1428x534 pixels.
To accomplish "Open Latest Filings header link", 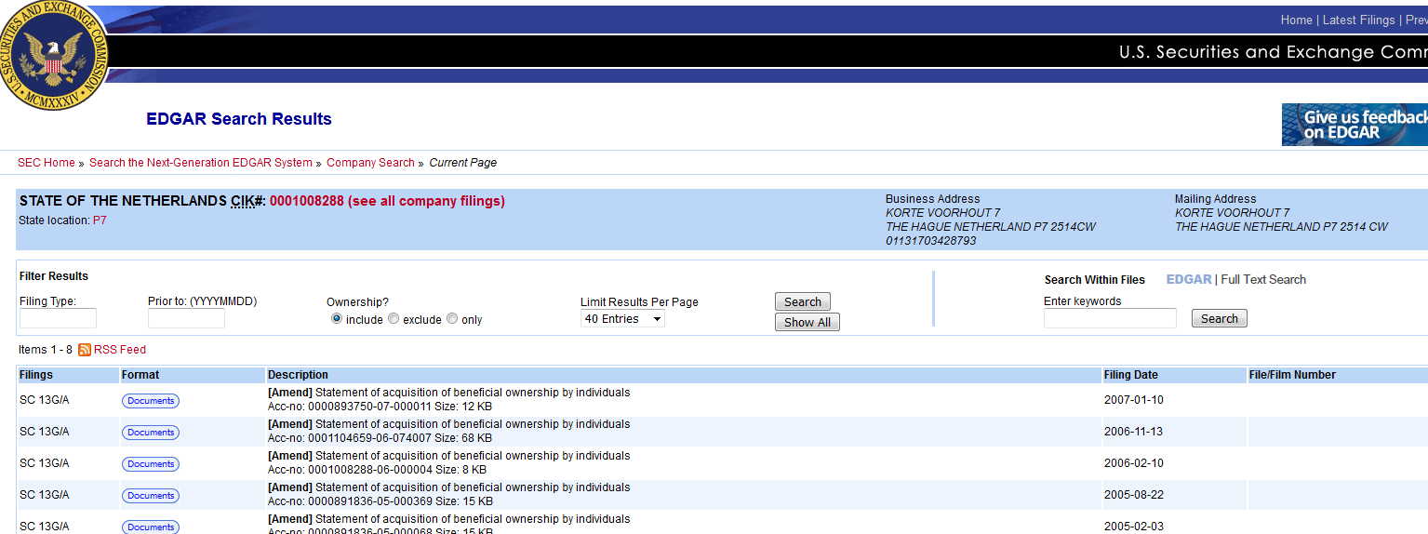I will tap(1359, 20).
